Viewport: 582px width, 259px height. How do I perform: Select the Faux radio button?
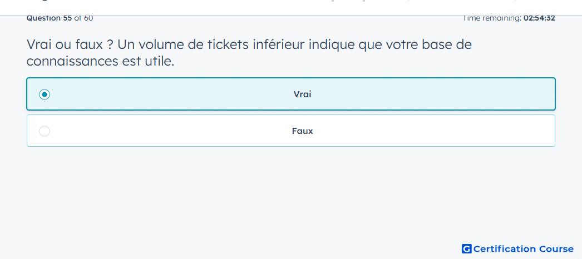(45, 131)
